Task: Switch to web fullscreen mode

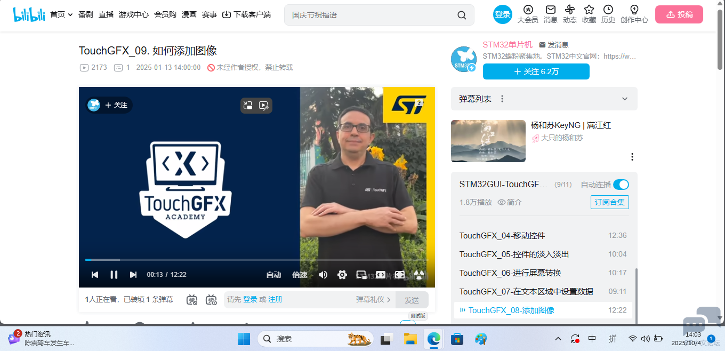Action: [381, 275]
